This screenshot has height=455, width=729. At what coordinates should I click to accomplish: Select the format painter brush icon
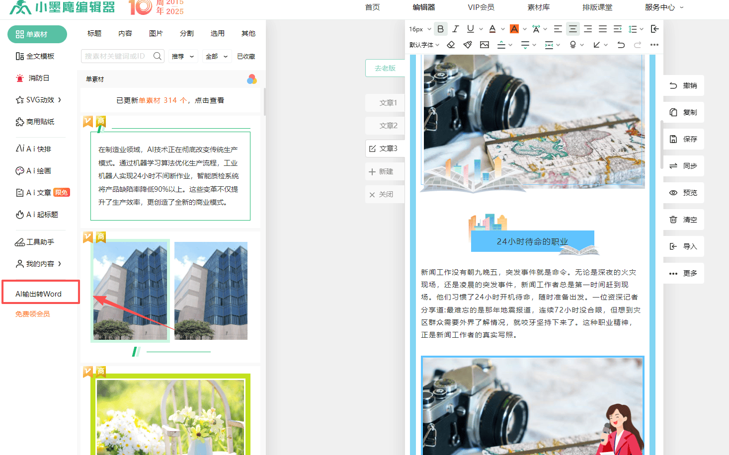click(x=468, y=45)
